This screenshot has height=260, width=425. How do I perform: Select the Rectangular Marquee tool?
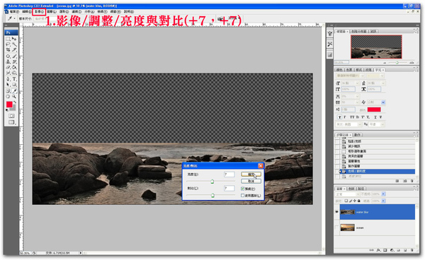pyautogui.click(x=8, y=39)
